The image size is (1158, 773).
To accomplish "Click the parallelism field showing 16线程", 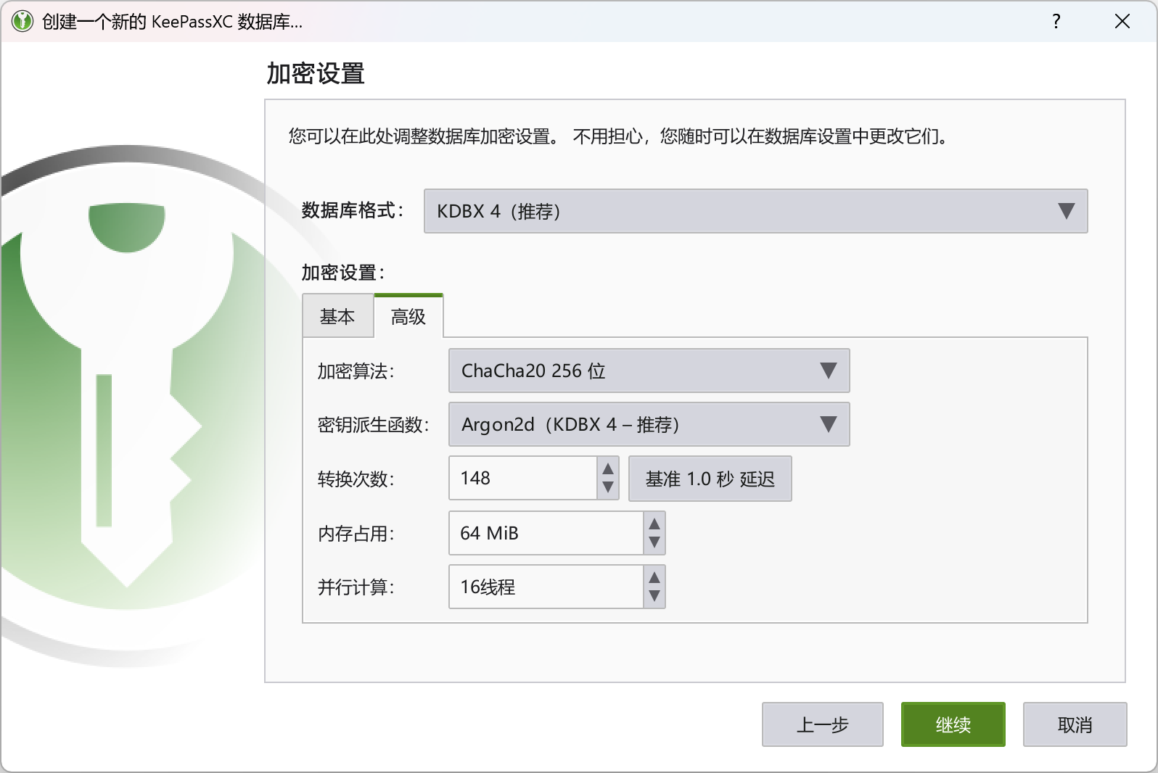I will [x=546, y=587].
